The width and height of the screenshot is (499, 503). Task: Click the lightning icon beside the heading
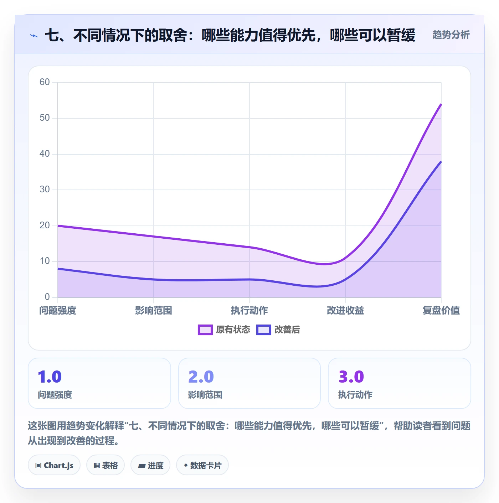[34, 36]
